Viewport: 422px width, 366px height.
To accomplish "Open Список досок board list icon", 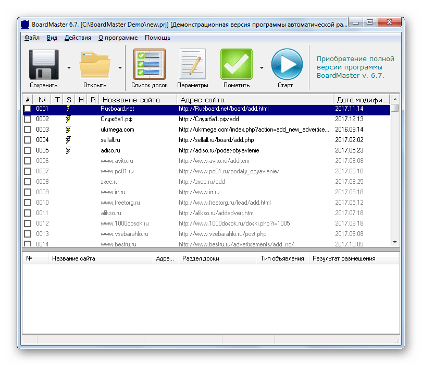I will (150, 64).
